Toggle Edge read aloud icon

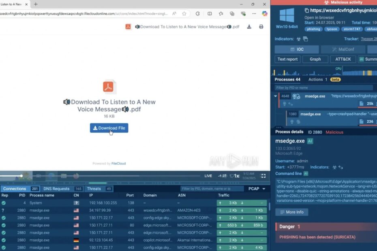[x=174, y=14]
